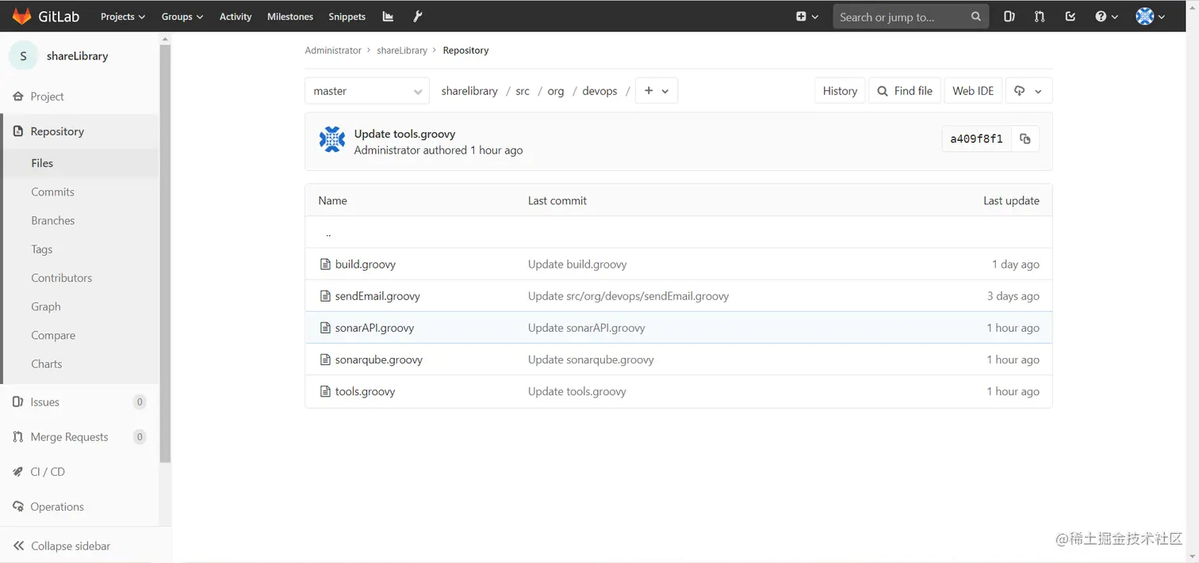
Task: Copy commit SHA to clipboard
Action: click(x=1025, y=139)
